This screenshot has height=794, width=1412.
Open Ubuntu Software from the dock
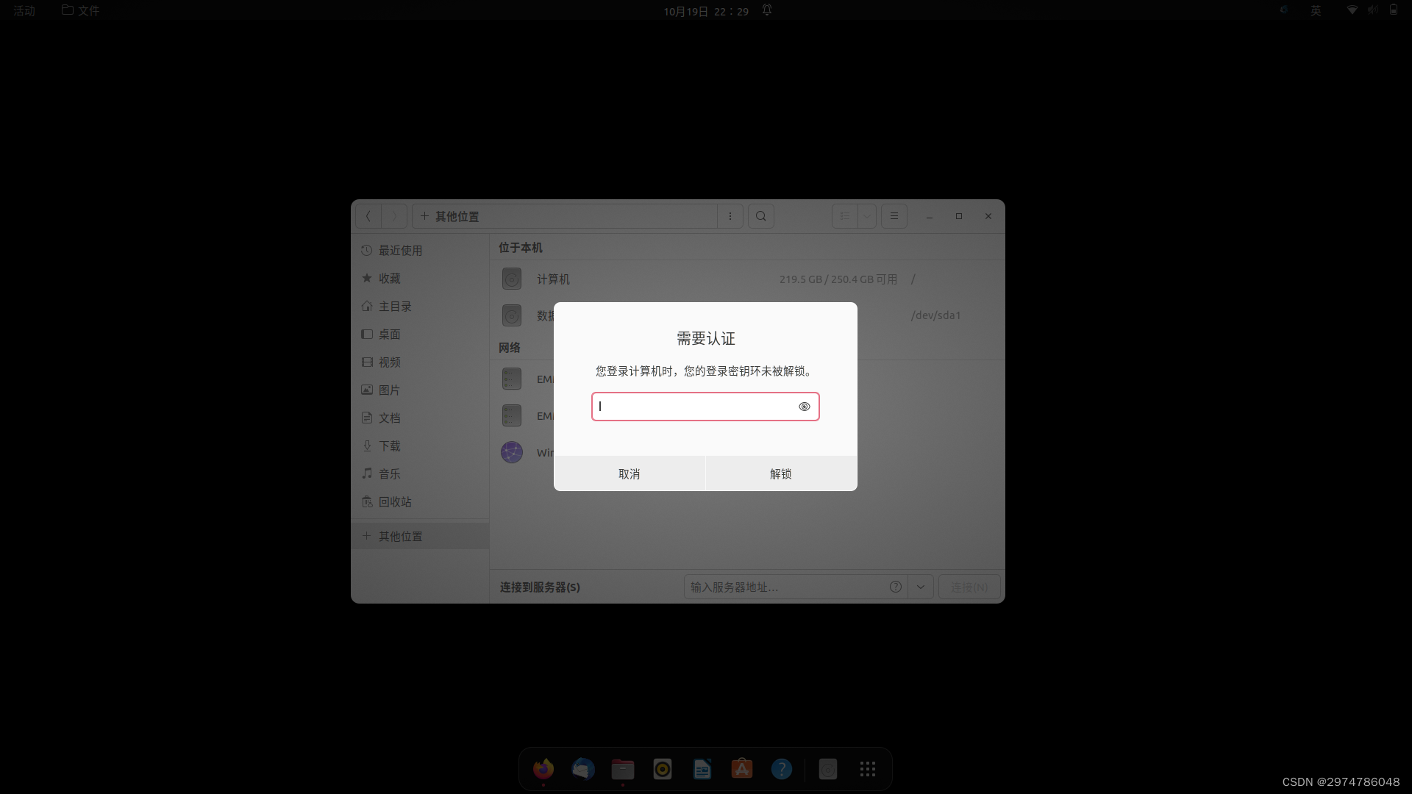click(741, 769)
